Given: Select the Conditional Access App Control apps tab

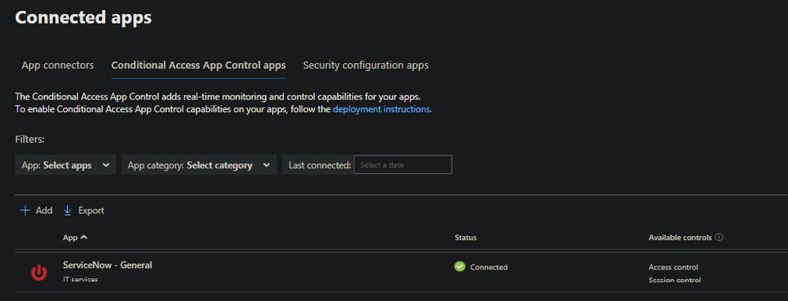Looking at the screenshot, I should pyautogui.click(x=198, y=66).
